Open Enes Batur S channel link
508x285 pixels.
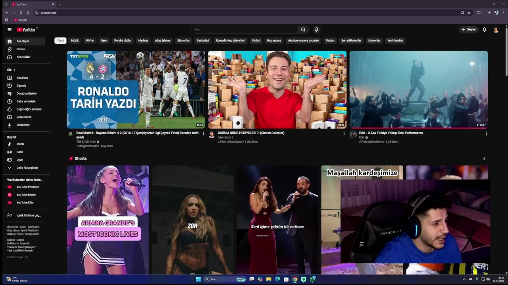[x=225, y=137]
